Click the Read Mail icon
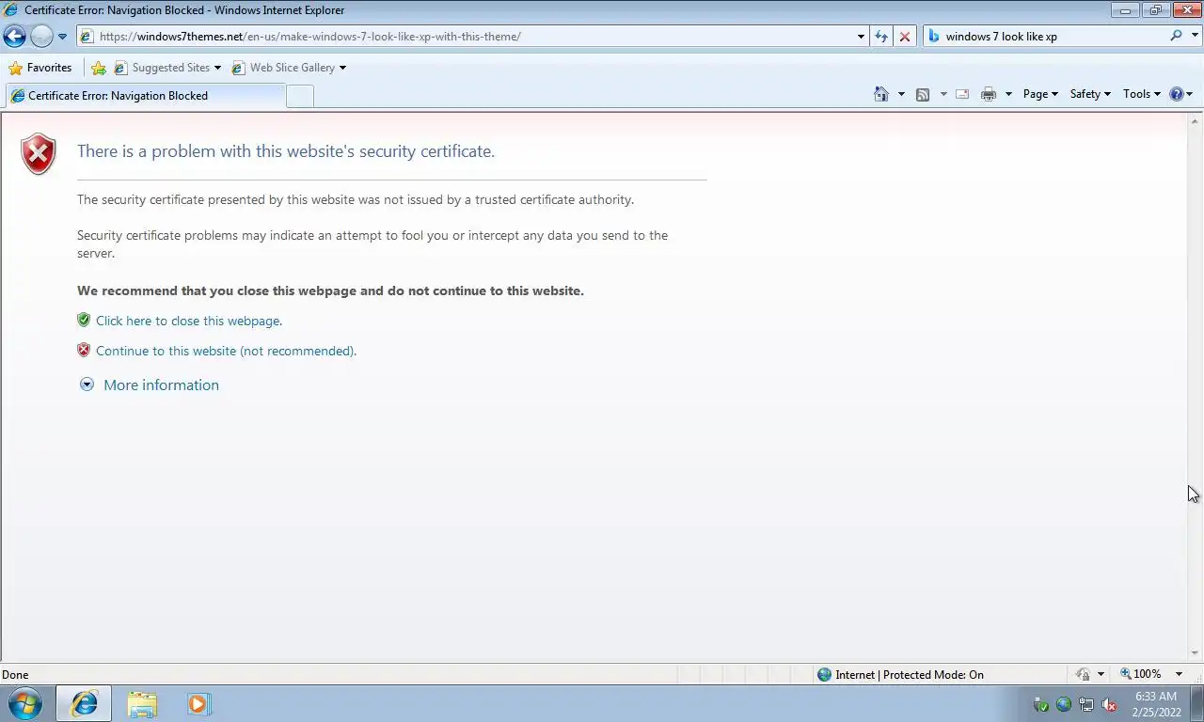 [962, 94]
